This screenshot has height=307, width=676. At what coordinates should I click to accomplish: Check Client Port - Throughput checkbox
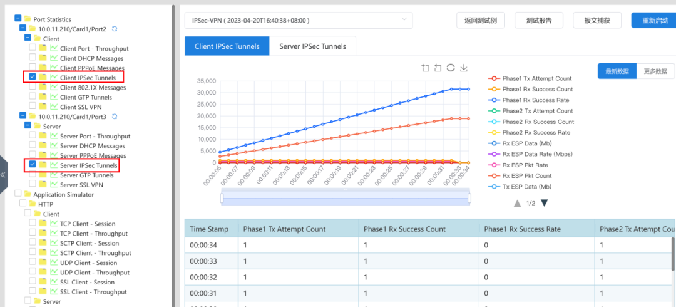[33, 48]
